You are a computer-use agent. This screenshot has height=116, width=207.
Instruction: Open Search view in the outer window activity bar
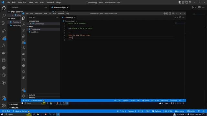pos(4,16)
